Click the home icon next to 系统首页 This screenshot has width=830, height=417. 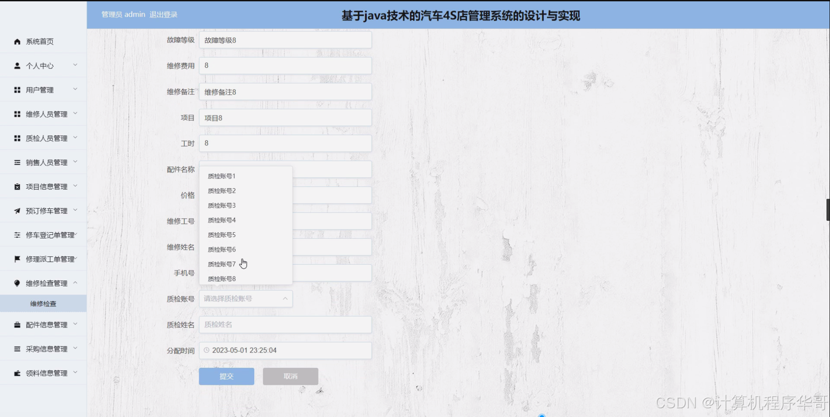point(17,41)
